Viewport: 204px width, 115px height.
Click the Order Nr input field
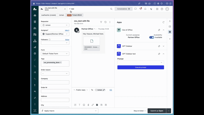[x=55, y=91]
